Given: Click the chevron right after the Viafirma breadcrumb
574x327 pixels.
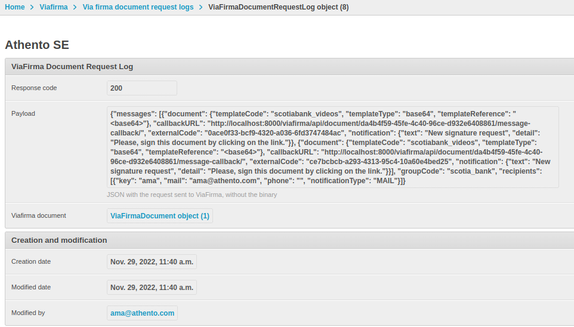Looking at the screenshot, I should [75, 7].
